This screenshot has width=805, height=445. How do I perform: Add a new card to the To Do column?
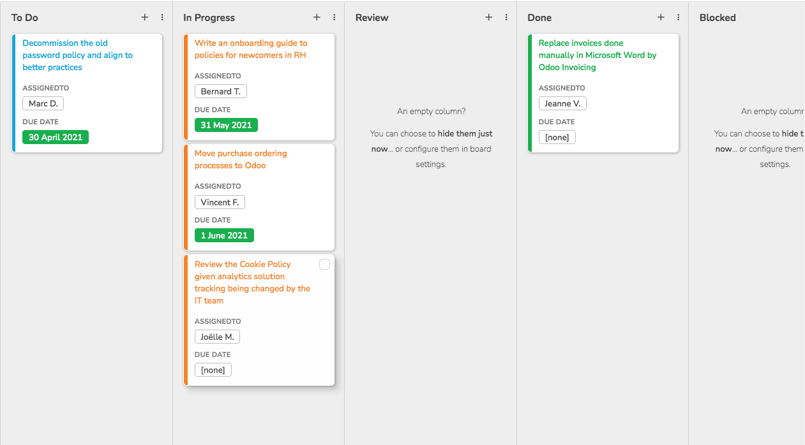[x=144, y=17]
